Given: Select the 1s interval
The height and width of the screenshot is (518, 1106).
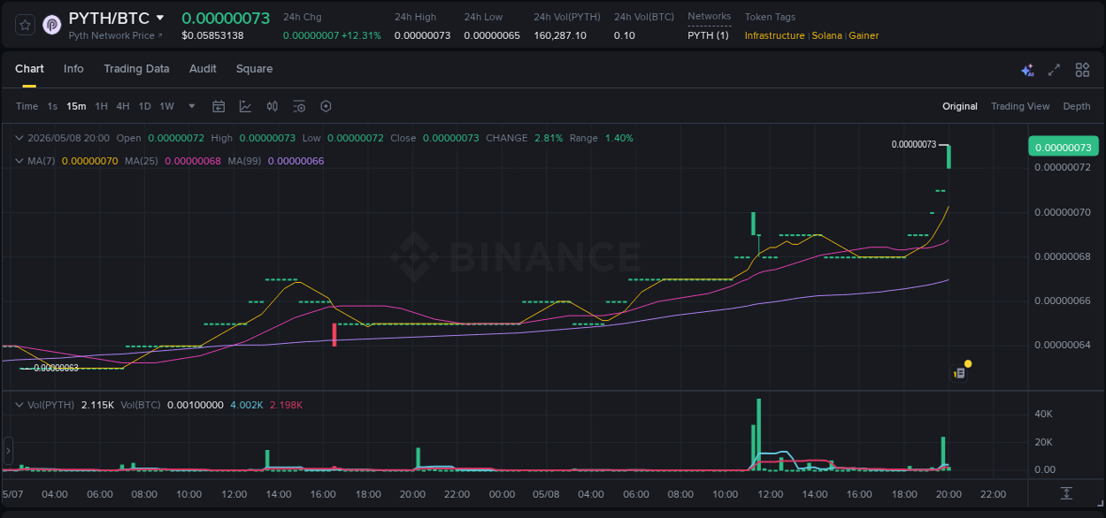Looking at the screenshot, I should pyautogui.click(x=52, y=106).
